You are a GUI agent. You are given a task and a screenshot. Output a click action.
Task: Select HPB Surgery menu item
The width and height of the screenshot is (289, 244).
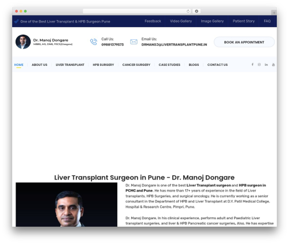click(x=103, y=65)
